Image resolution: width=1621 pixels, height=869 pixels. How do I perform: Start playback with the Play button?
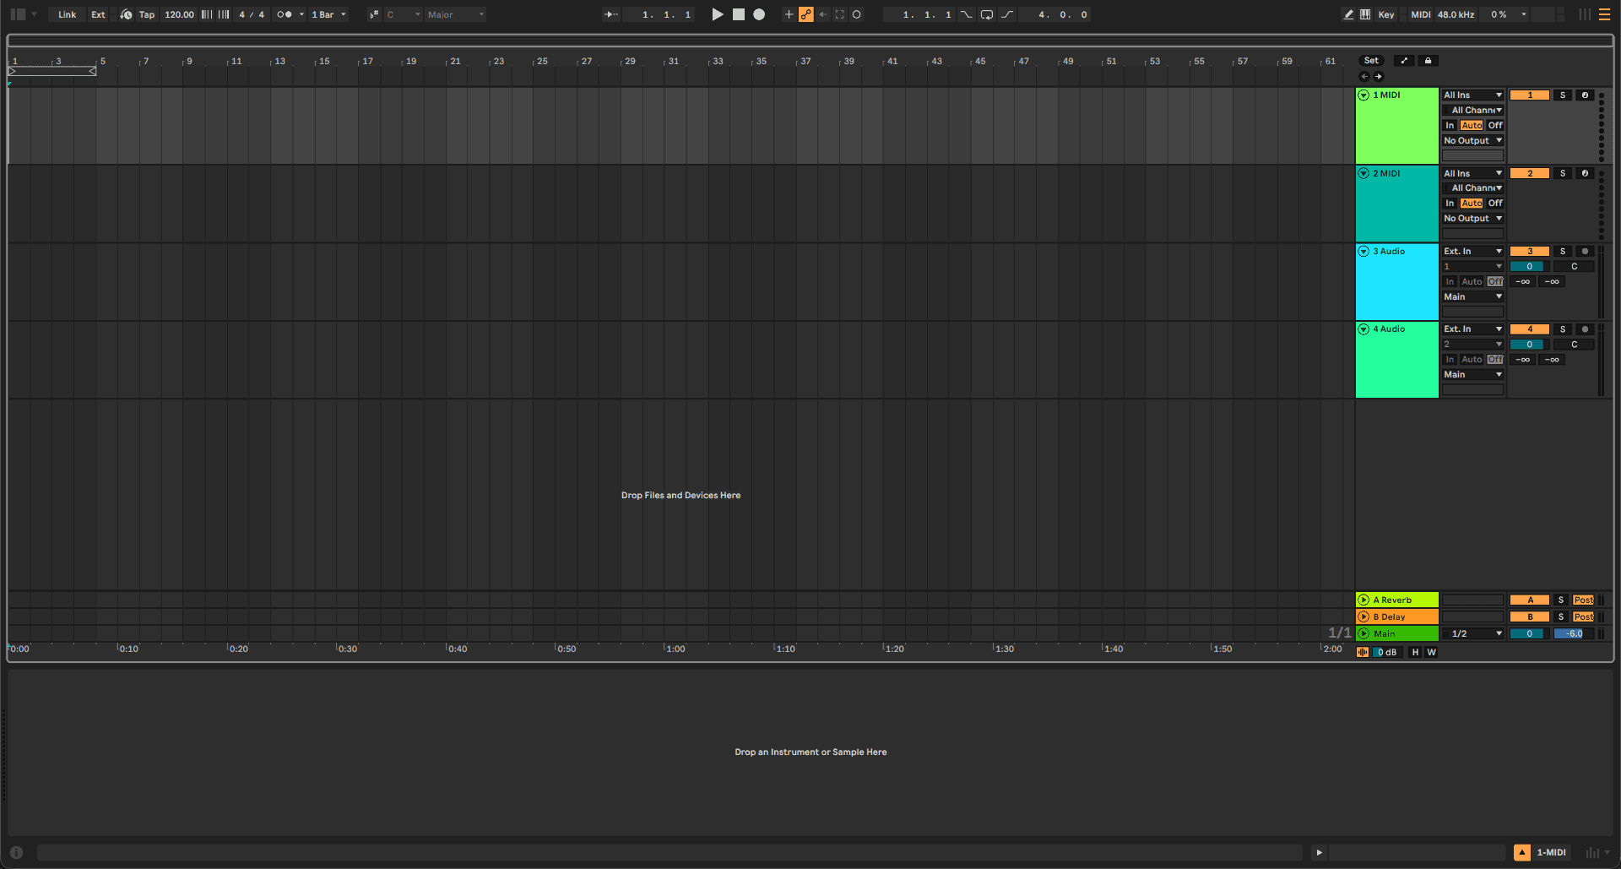point(718,14)
